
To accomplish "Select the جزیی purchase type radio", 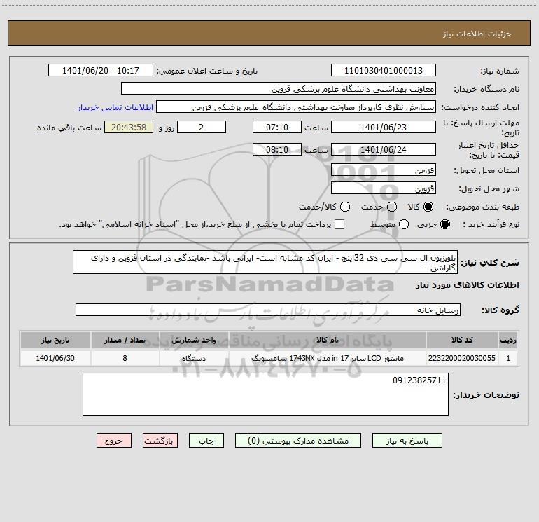I will click(444, 224).
